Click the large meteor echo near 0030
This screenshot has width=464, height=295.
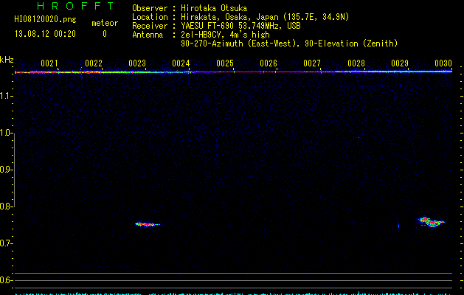[431, 222]
